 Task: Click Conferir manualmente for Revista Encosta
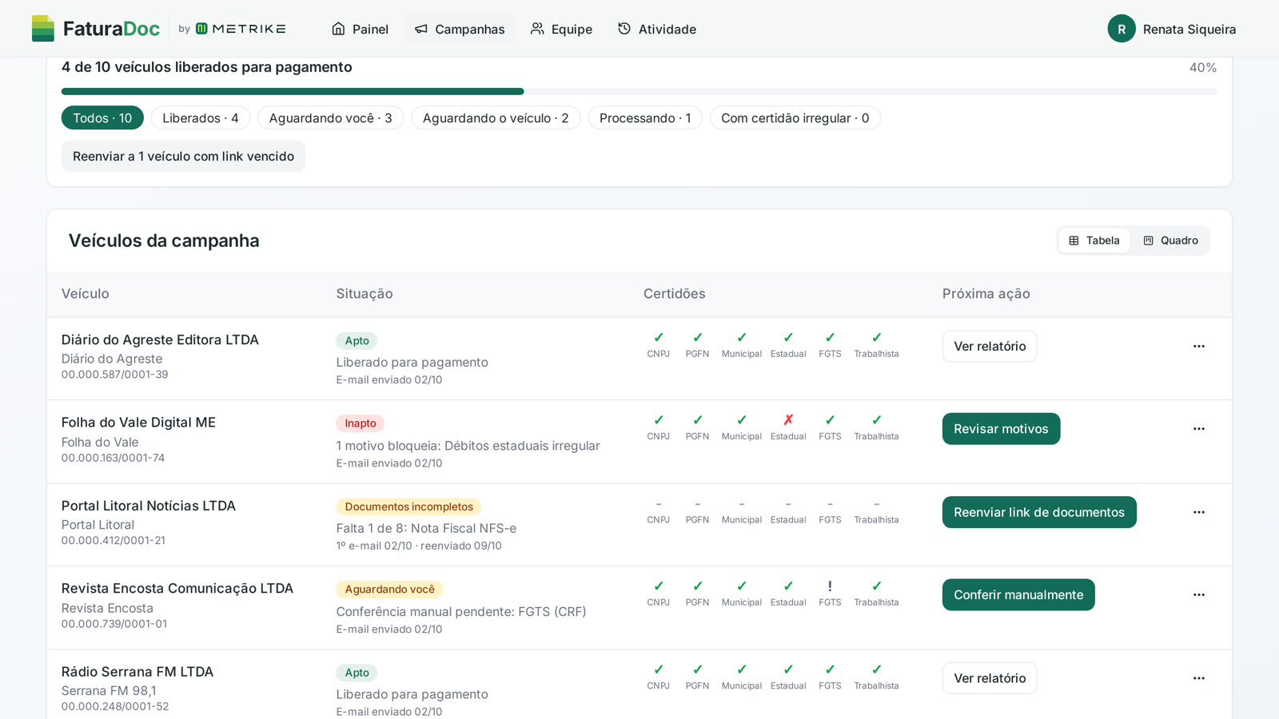pos(1018,595)
